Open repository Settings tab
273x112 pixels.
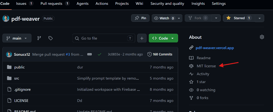(219, 3)
